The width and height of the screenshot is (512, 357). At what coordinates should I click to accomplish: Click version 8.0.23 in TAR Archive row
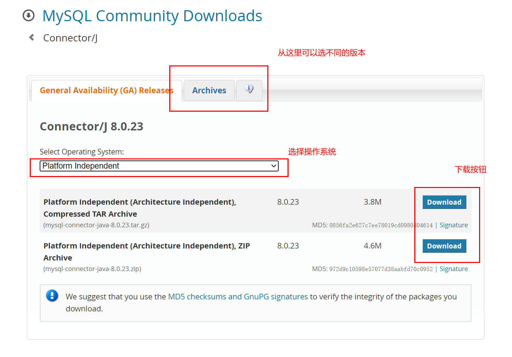288,202
